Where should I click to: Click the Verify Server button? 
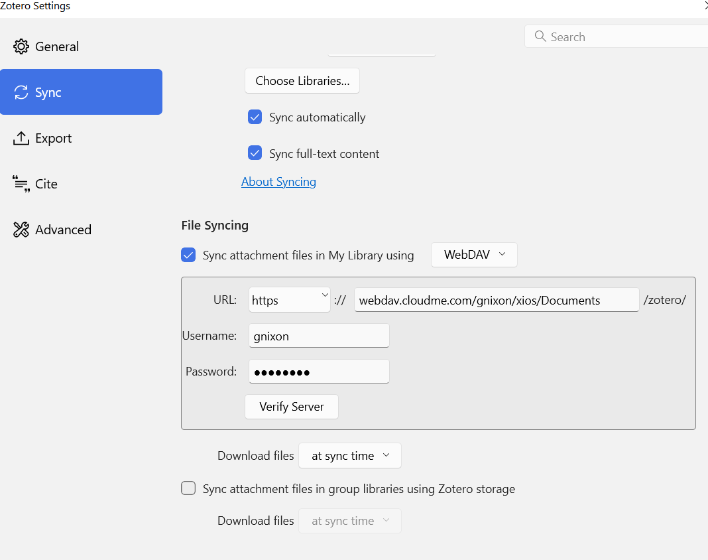[292, 407]
